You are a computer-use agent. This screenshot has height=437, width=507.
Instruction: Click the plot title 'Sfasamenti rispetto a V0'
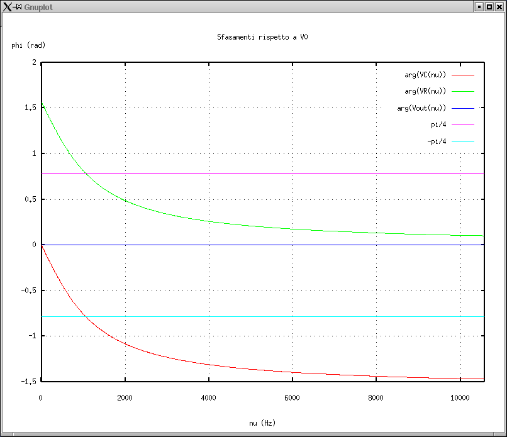tap(262, 38)
